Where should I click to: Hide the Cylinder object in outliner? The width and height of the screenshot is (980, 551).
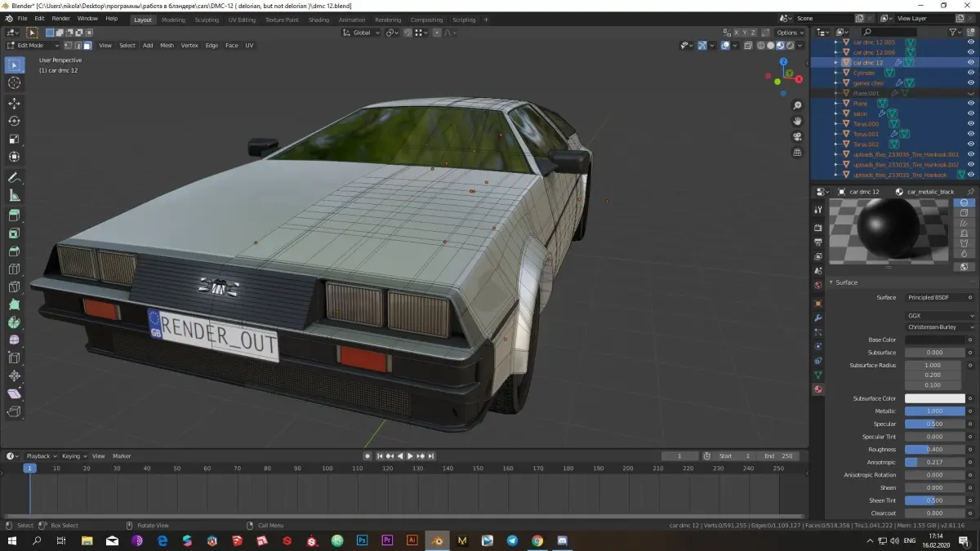click(x=971, y=73)
